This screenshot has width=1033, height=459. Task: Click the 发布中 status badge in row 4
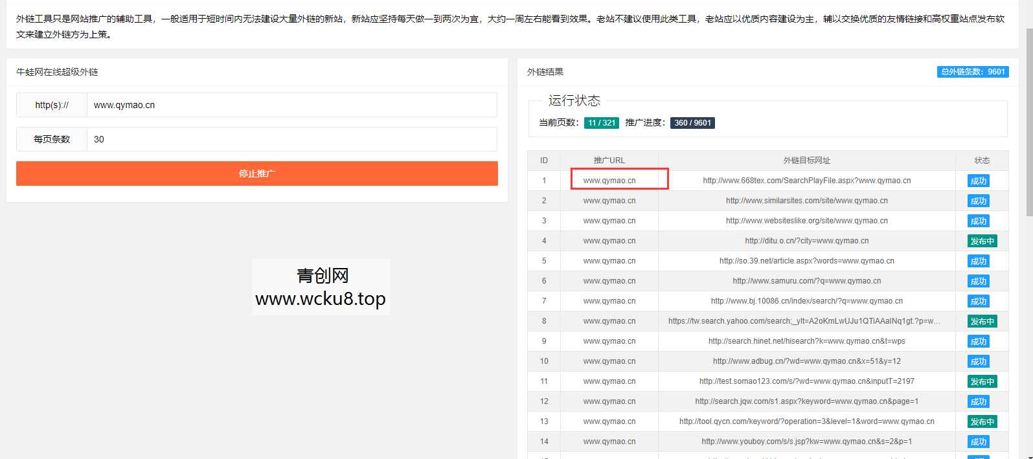[x=982, y=241]
